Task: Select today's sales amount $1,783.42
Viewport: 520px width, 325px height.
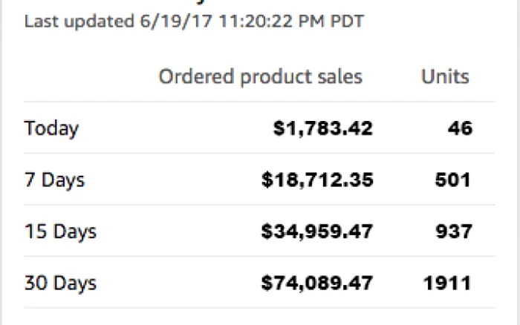Action: [x=323, y=128]
